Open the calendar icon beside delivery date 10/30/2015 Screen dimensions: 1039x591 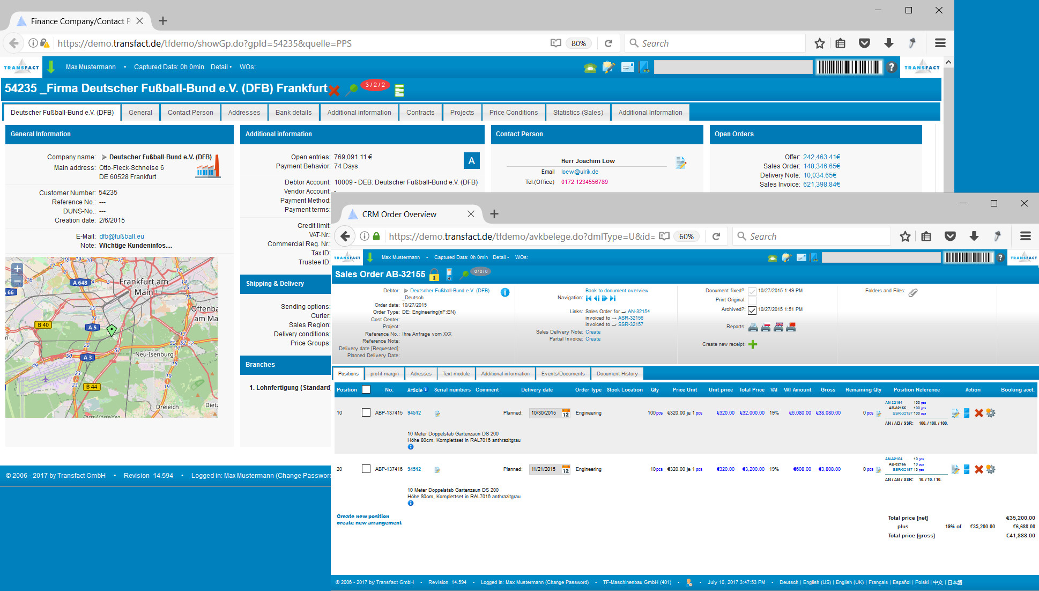point(566,413)
